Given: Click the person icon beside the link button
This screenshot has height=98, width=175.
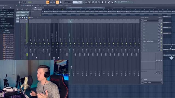Looking at the screenshot, I should pyautogui.click(x=61, y=2).
